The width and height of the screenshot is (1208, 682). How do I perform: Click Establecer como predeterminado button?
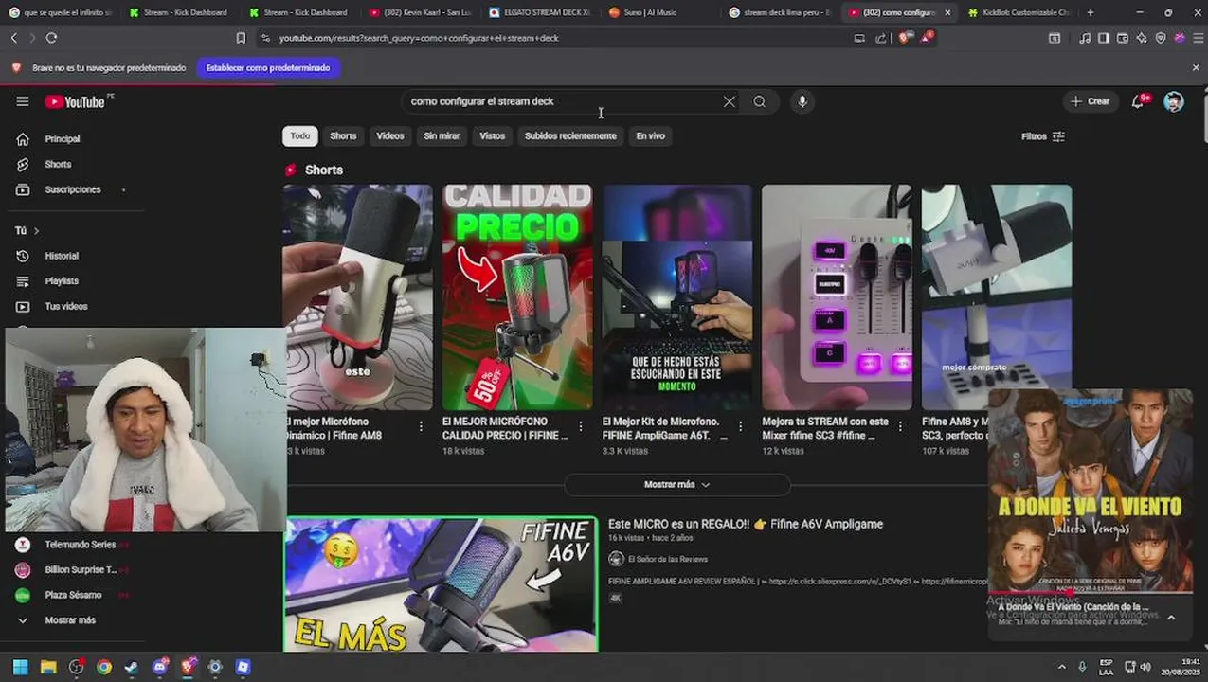point(268,68)
